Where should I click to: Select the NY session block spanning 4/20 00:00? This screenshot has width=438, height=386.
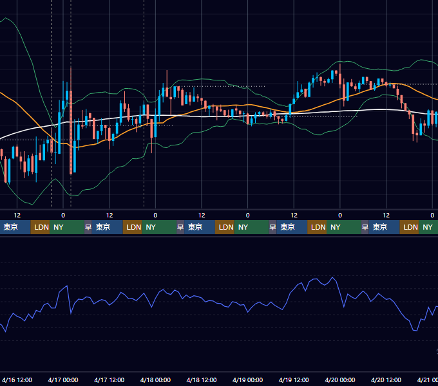[x=343, y=227]
